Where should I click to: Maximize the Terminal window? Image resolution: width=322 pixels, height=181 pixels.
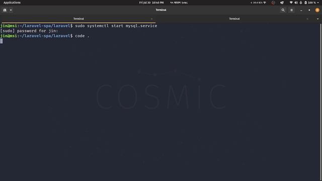pos(309,10)
